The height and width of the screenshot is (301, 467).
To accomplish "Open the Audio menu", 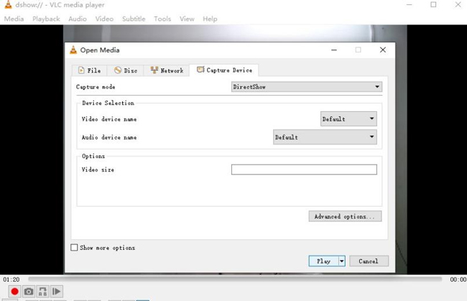I will [78, 19].
